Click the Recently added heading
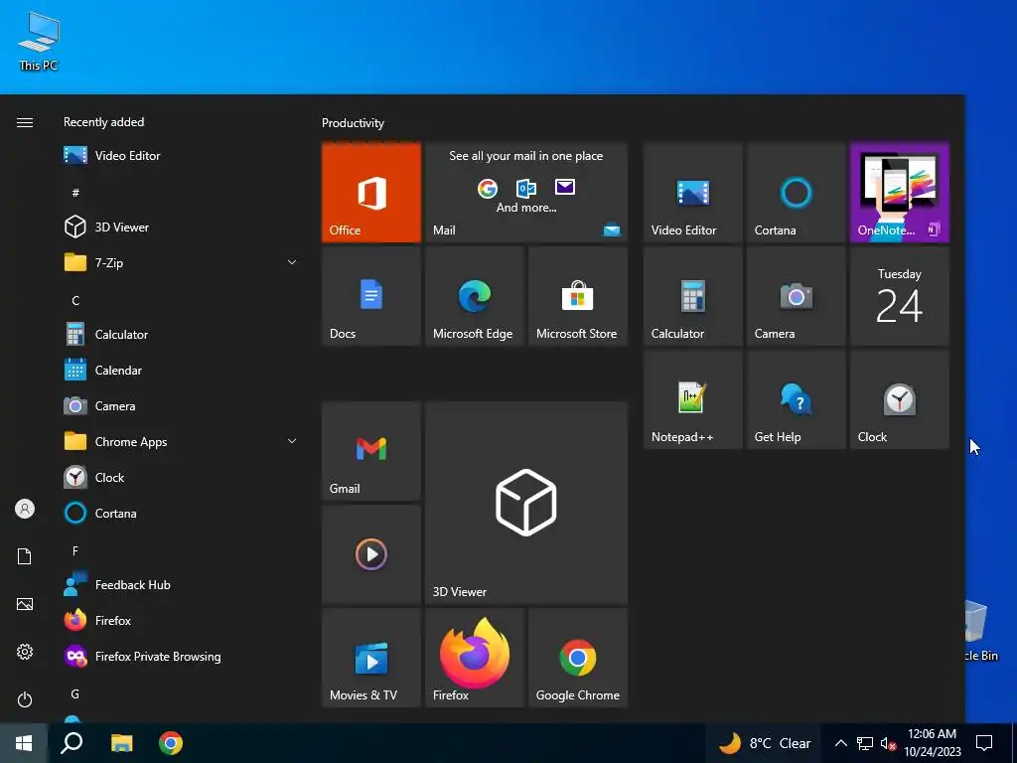Screen dimensions: 1017x763 click(x=103, y=122)
